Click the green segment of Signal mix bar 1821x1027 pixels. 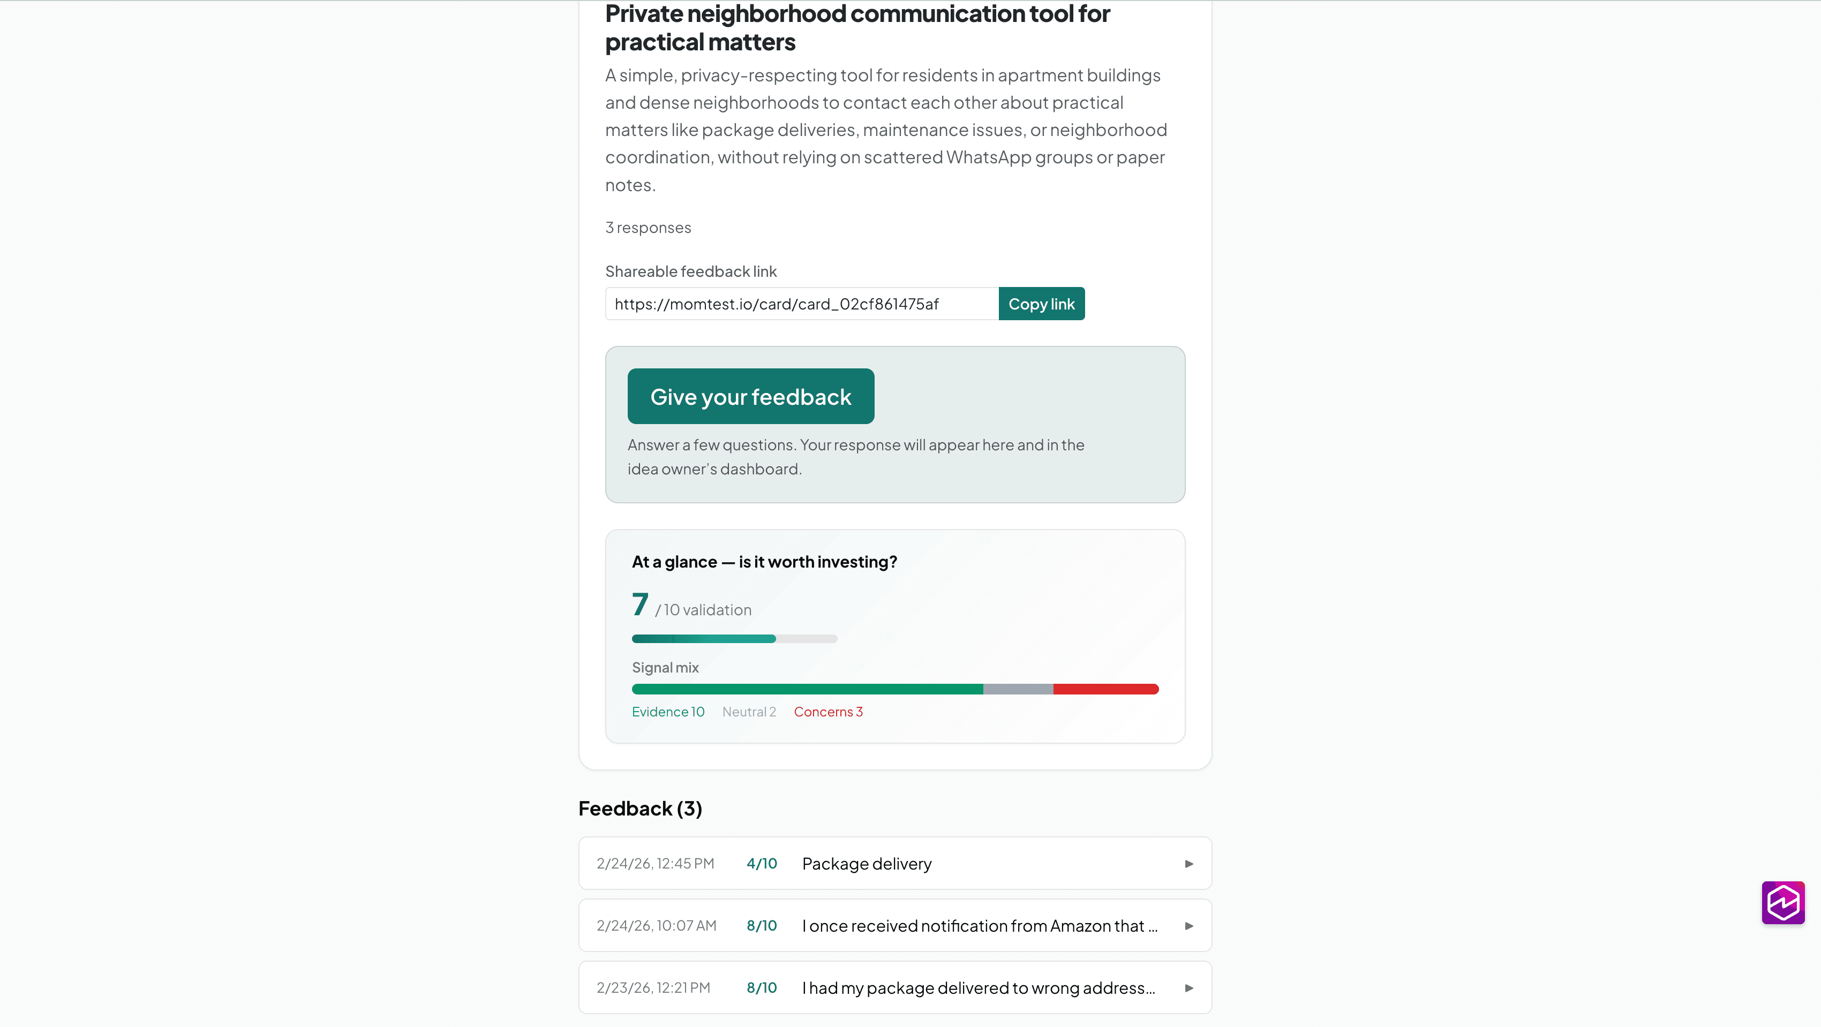coord(806,689)
